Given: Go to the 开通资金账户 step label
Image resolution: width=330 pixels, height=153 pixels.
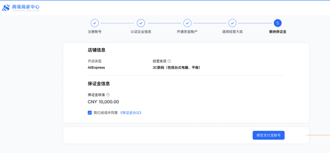Looking at the screenshot, I should (x=187, y=32).
